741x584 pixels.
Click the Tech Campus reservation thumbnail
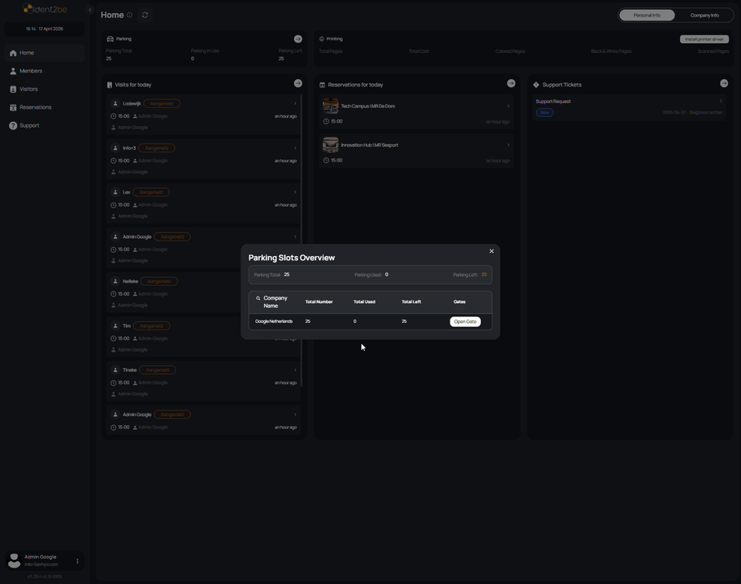coord(330,105)
